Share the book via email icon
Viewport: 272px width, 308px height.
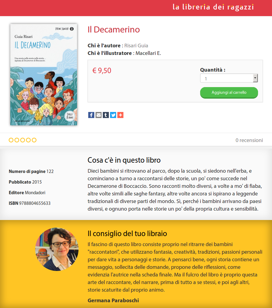(99, 115)
